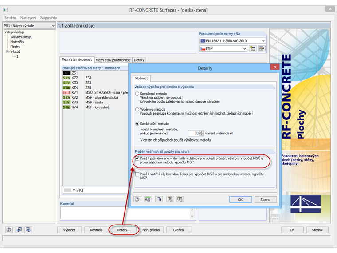The image size is (337, 253).
Task: Open help in the Detaily dialog
Action: tap(137, 199)
